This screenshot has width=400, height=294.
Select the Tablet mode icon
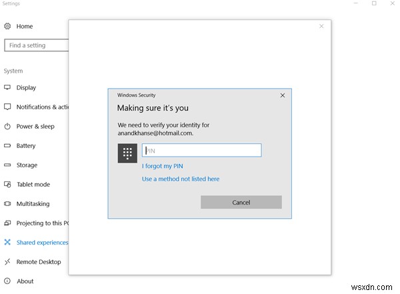[x=7, y=184]
